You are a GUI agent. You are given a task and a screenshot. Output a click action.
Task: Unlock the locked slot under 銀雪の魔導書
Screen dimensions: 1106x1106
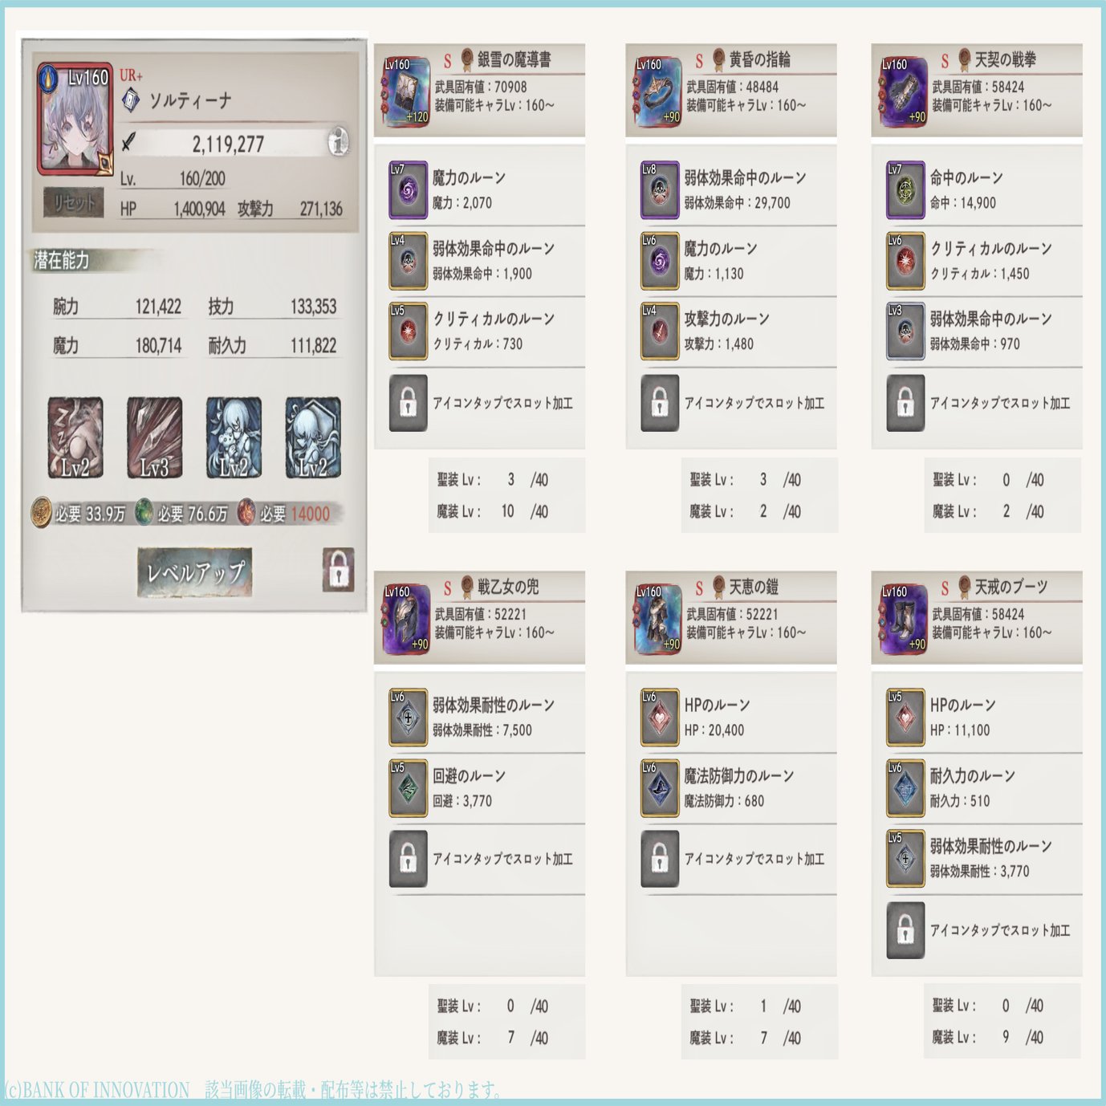[x=408, y=403]
